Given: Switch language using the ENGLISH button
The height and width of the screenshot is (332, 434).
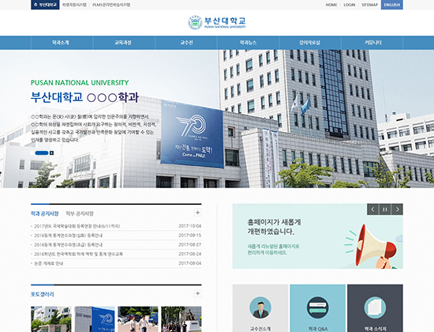Looking at the screenshot, I should [x=392, y=5].
